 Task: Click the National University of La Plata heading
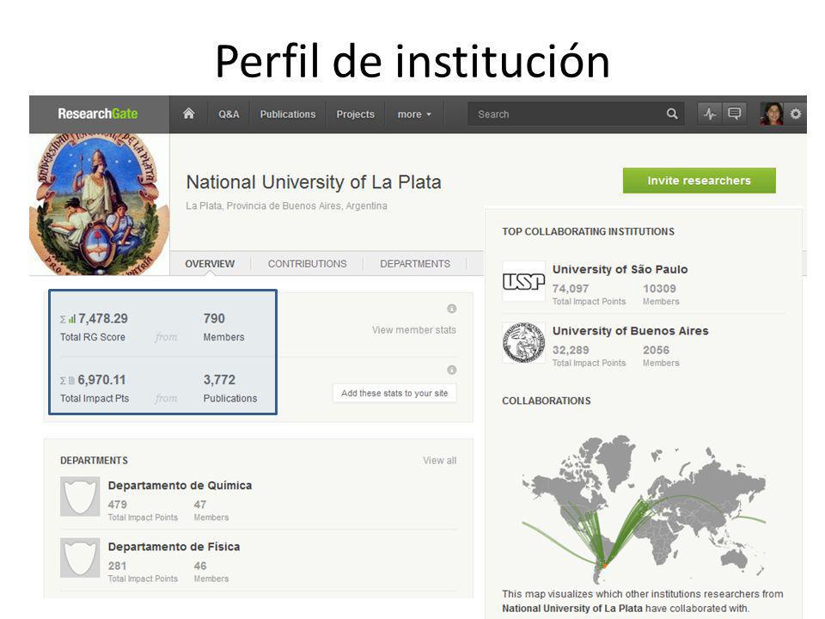[x=314, y=182]
